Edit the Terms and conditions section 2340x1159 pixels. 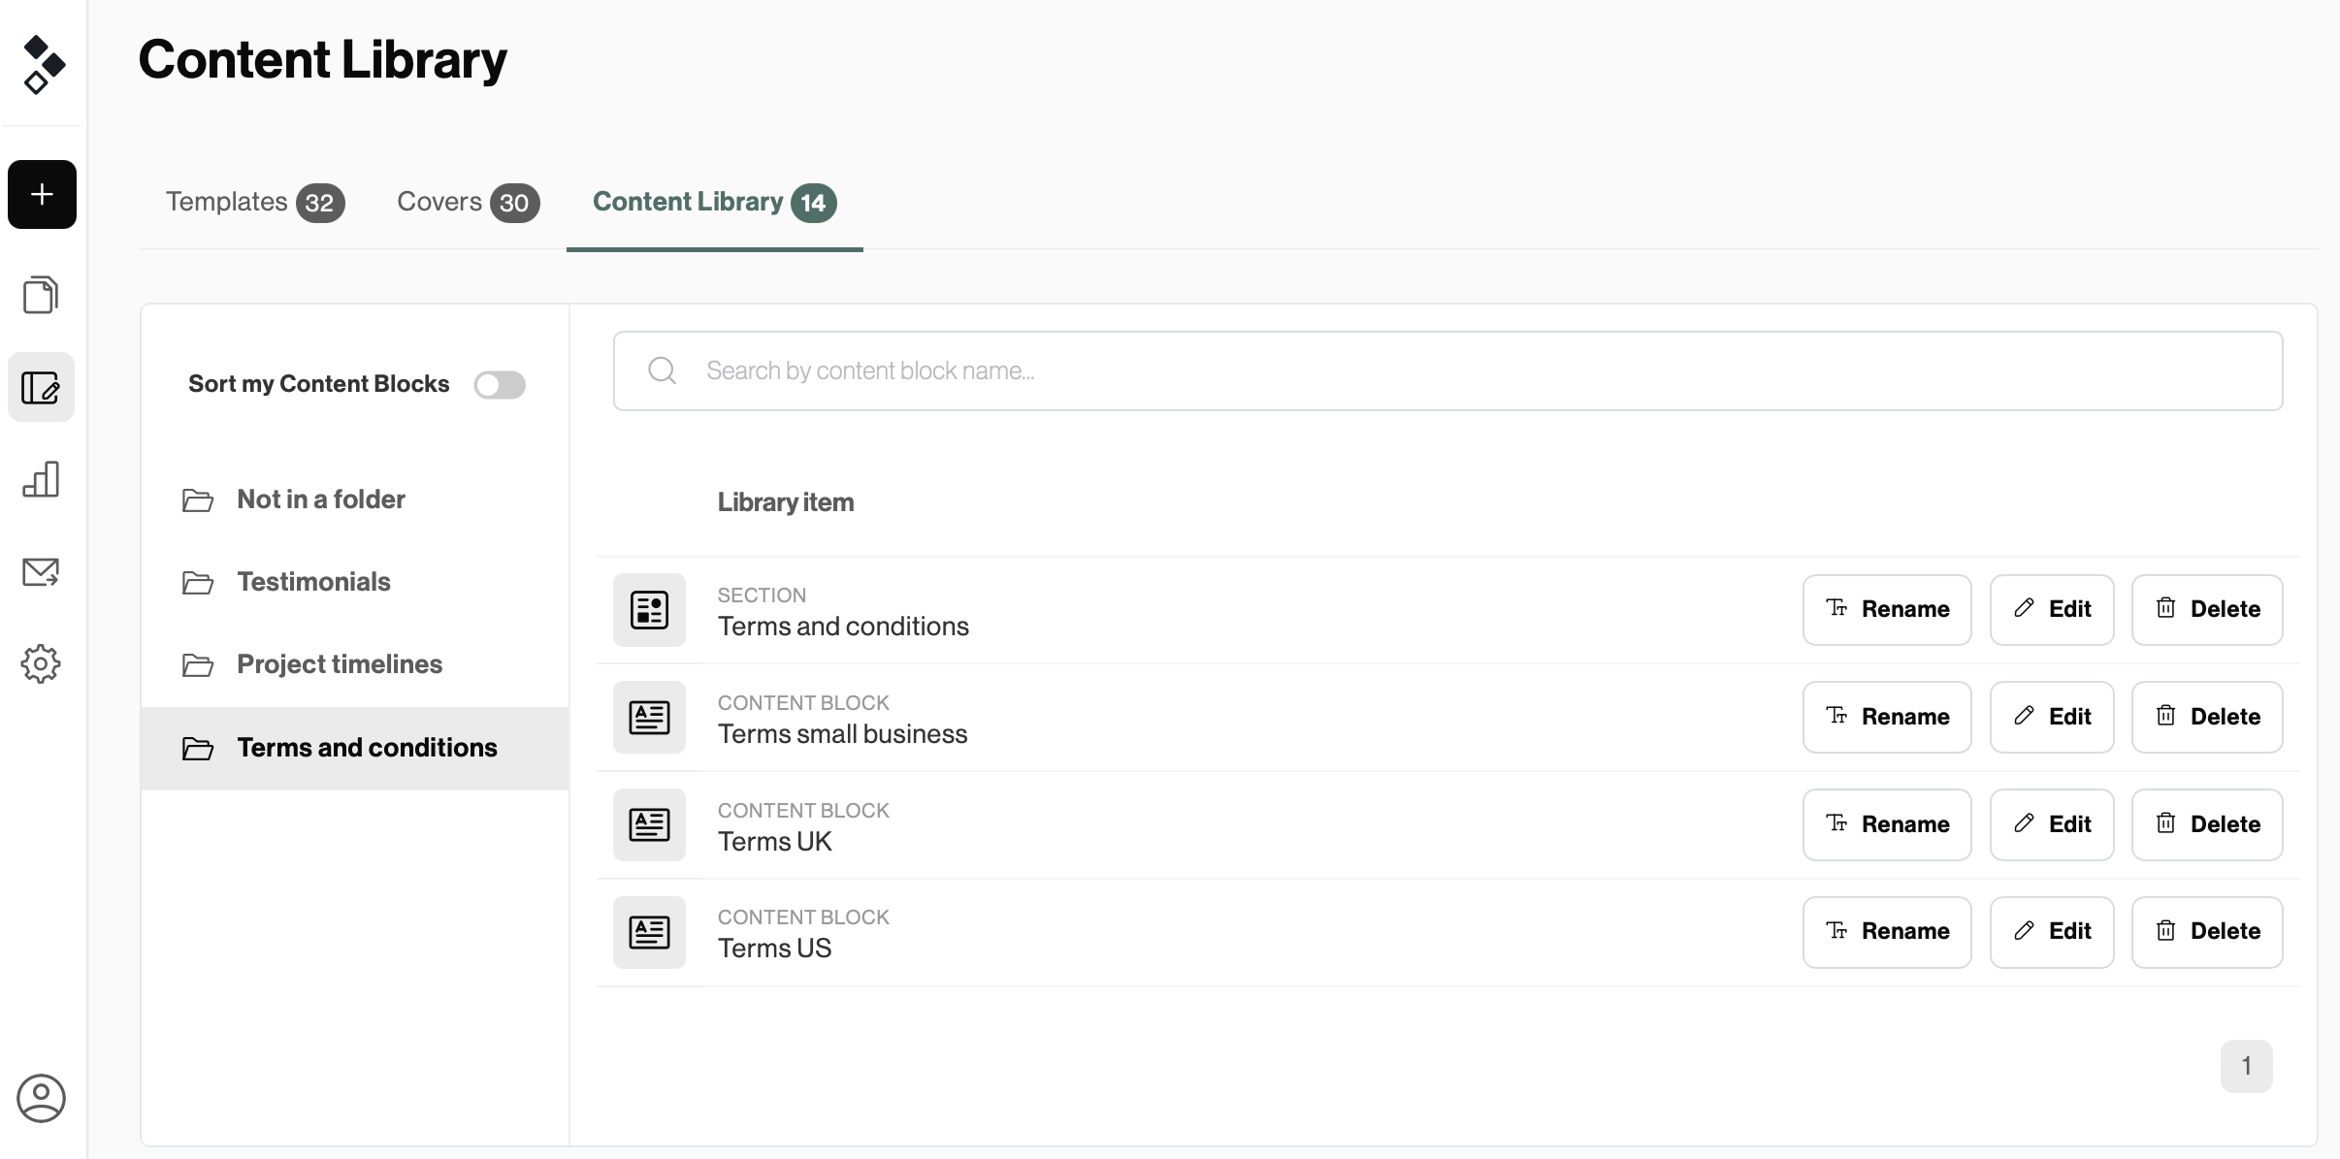pos(2052,610)
